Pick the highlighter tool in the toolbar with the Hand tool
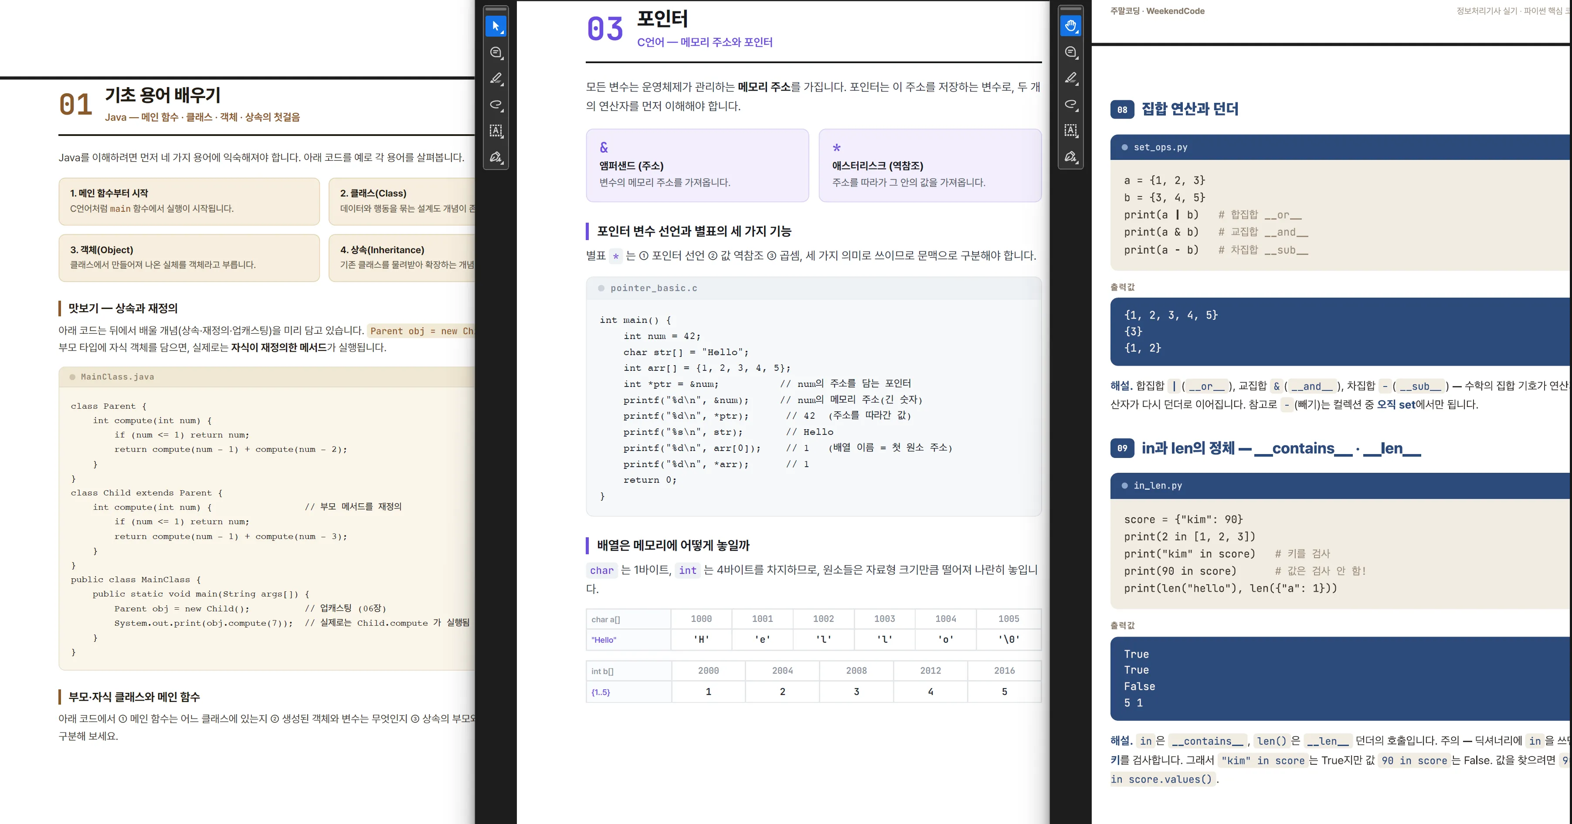Screen dimensions: 1572x824 coord(1070,78)
